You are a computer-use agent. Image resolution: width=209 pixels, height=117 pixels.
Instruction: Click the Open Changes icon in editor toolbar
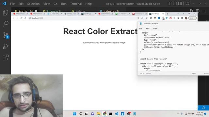(191, 11)
